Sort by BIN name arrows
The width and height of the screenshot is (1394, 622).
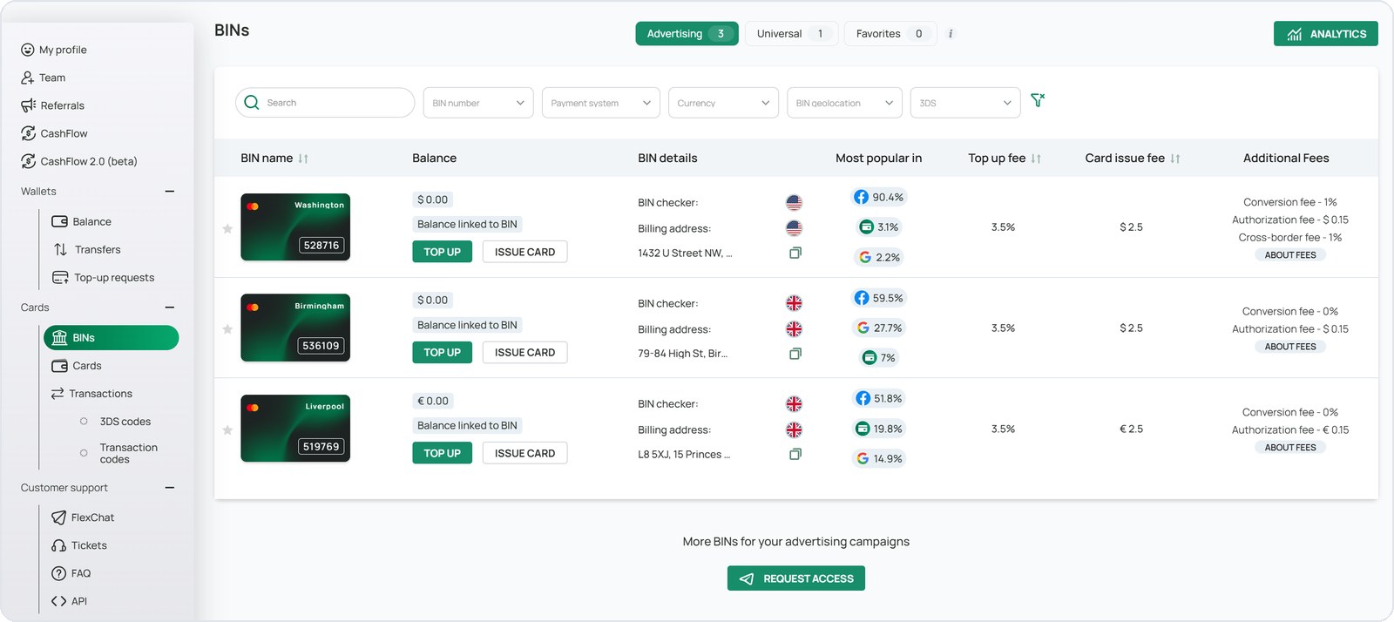[303, 159]
